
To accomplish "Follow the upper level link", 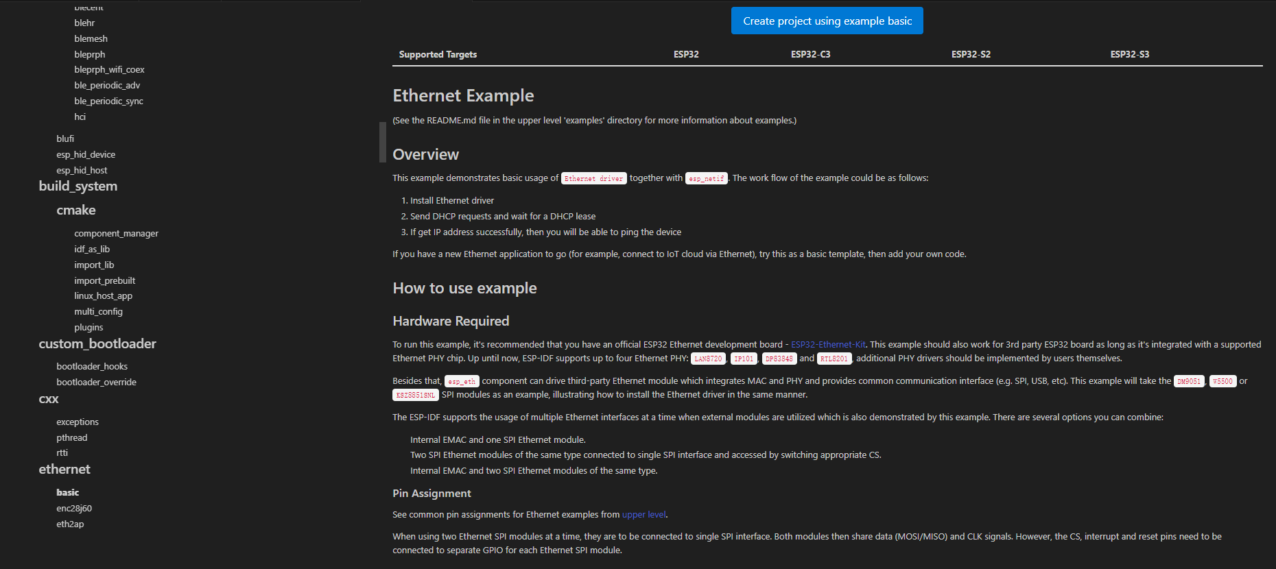I will 643,515.
